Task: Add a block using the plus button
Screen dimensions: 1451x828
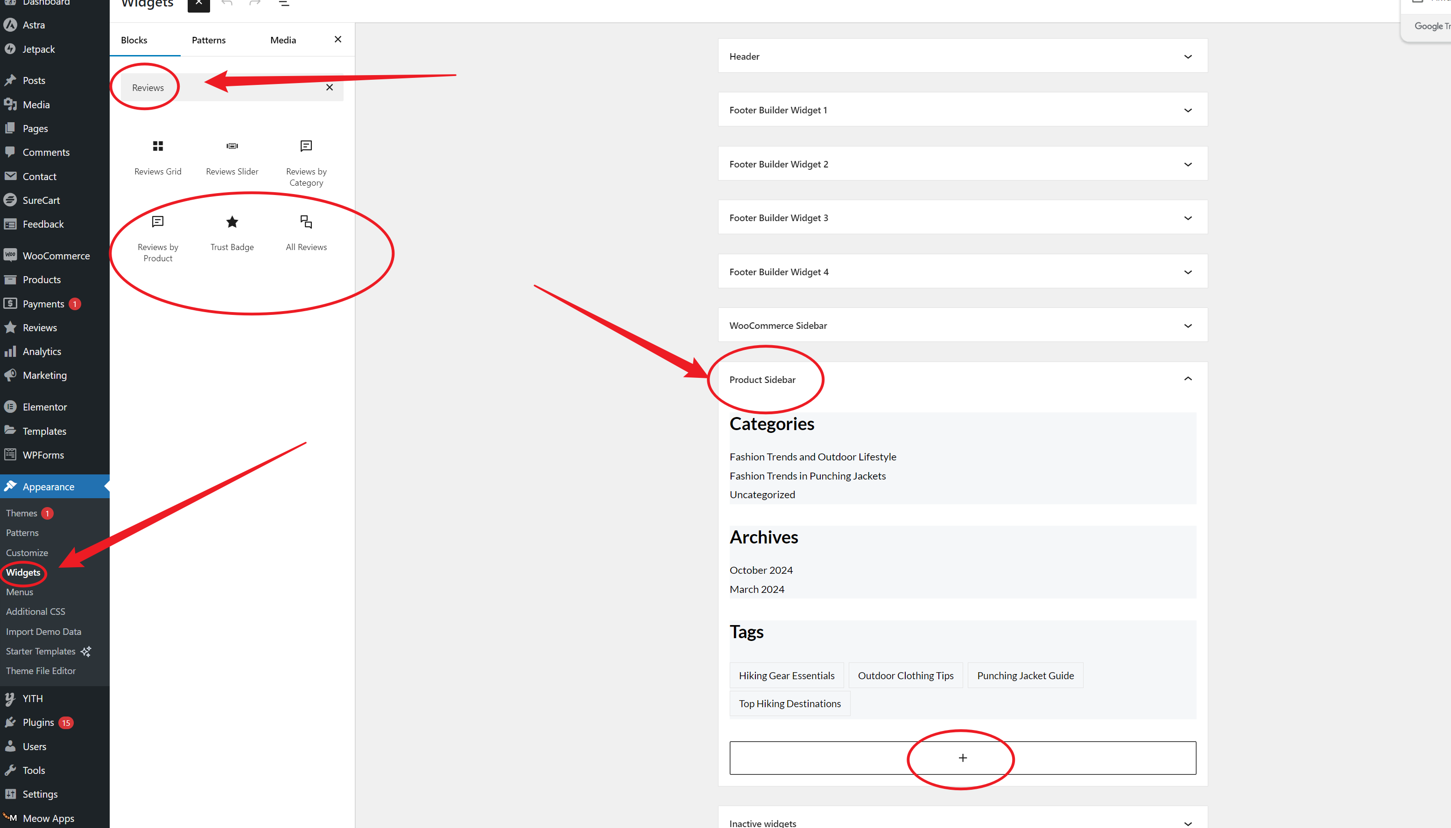Action: point(962,758)
